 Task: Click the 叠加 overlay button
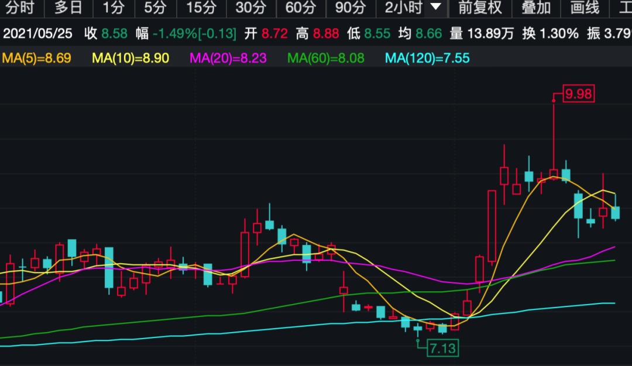tap(536, 8)
